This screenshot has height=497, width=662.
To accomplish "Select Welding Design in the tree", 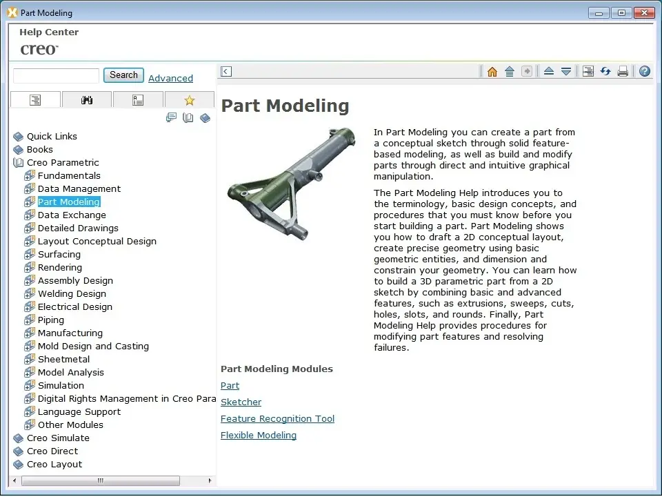I will [72, 294].
